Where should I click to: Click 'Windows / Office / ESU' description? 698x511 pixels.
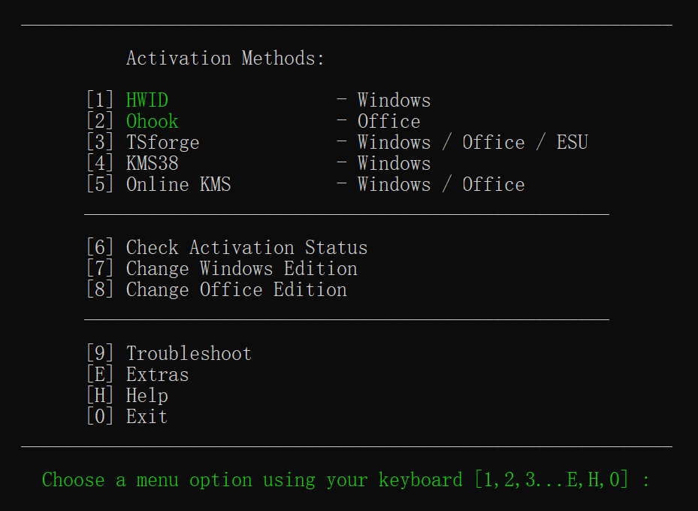pos(473,142)
